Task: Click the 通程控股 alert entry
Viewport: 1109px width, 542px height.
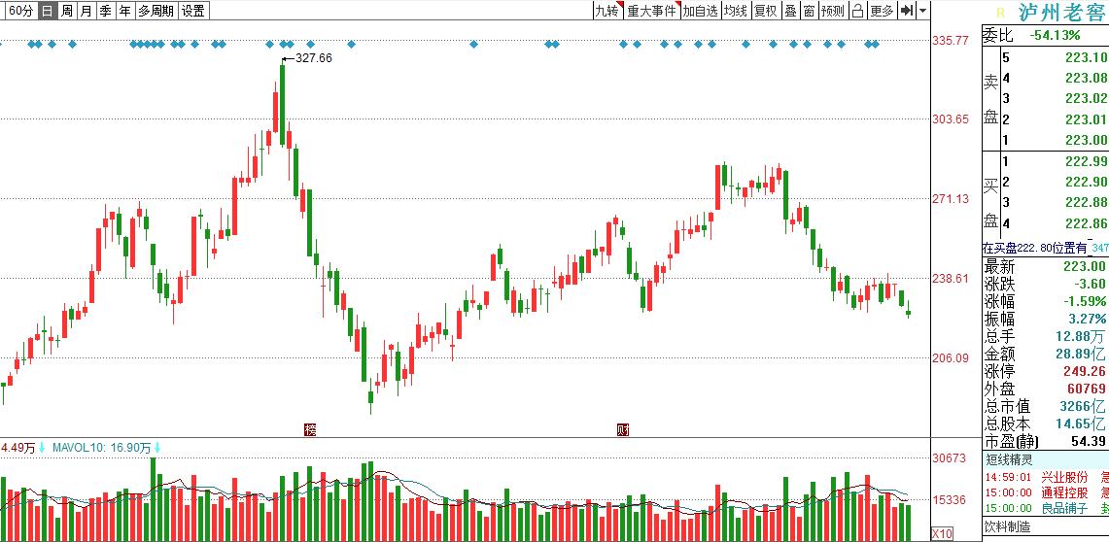Action: click(1064, 492)
